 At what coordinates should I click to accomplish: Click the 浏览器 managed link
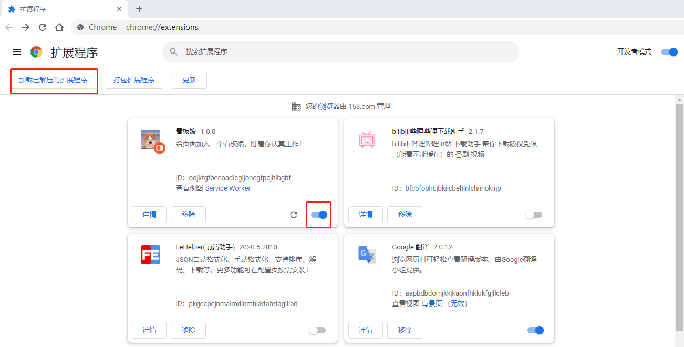[x=330, y=107]
